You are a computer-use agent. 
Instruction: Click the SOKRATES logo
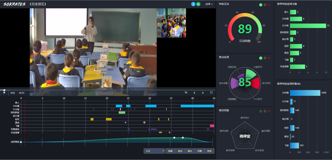[x=14, y=4]
